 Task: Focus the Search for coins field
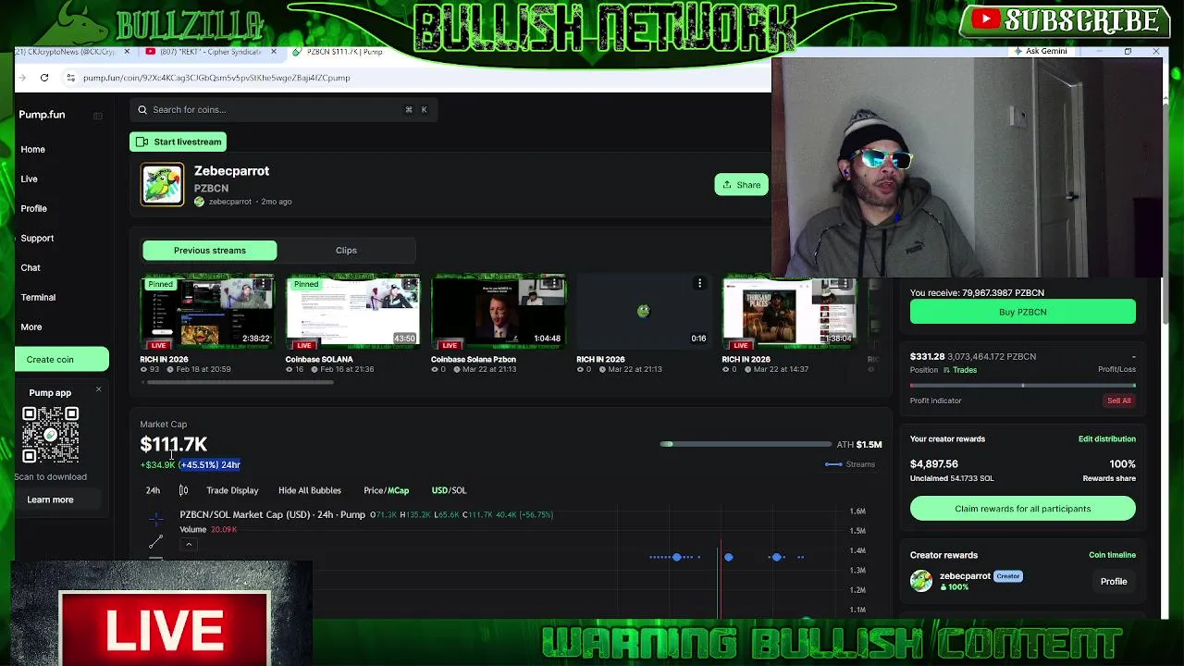point(285,109)
